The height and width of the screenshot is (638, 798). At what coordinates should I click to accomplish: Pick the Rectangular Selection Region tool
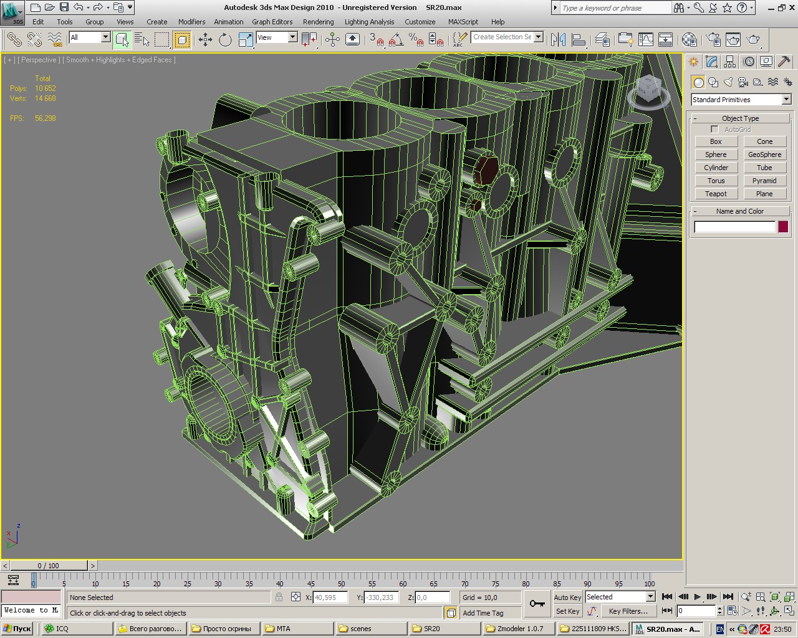coord(162,40)
